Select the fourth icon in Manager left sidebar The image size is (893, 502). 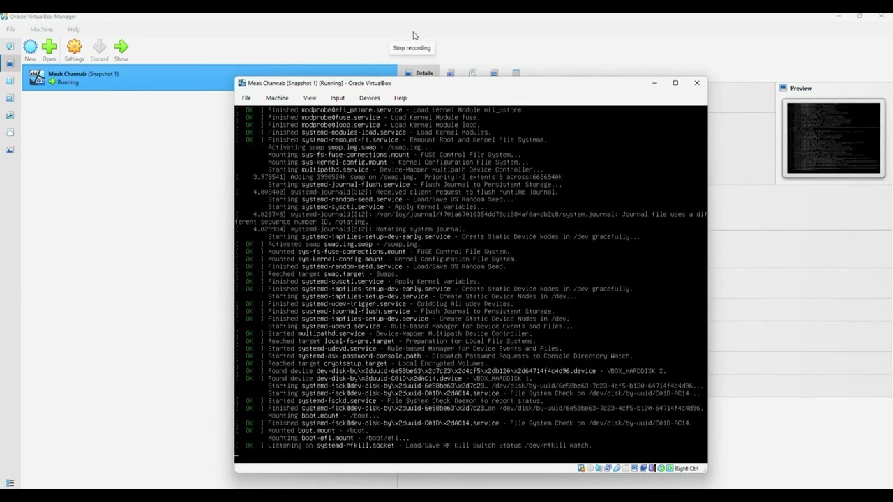tap(10, 98)
